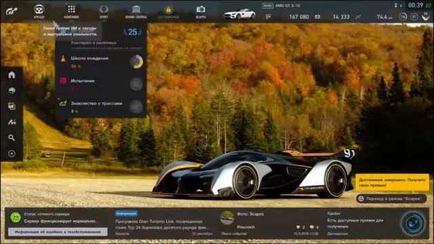434x244 pixels.
Task: Open the Home sidebar icon
Action: pos(12,75)
